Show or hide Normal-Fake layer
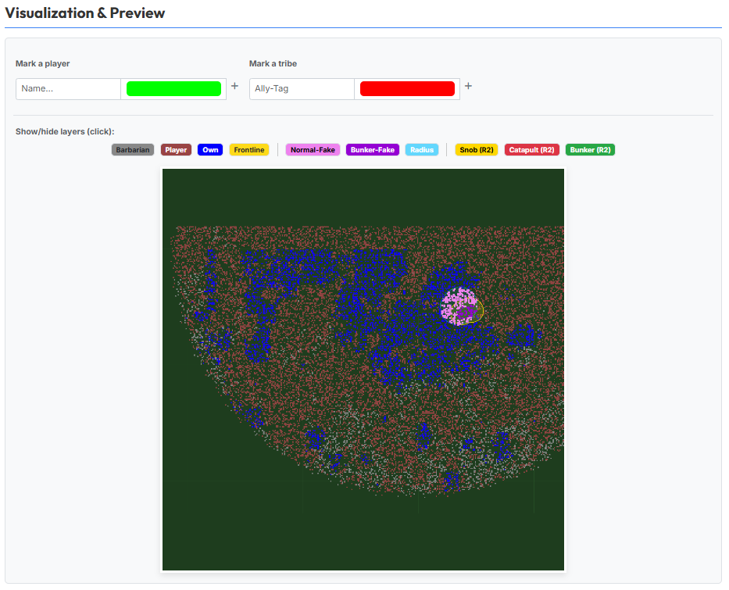The height and width of the screenshot is (590, 729). click(313, 150)
